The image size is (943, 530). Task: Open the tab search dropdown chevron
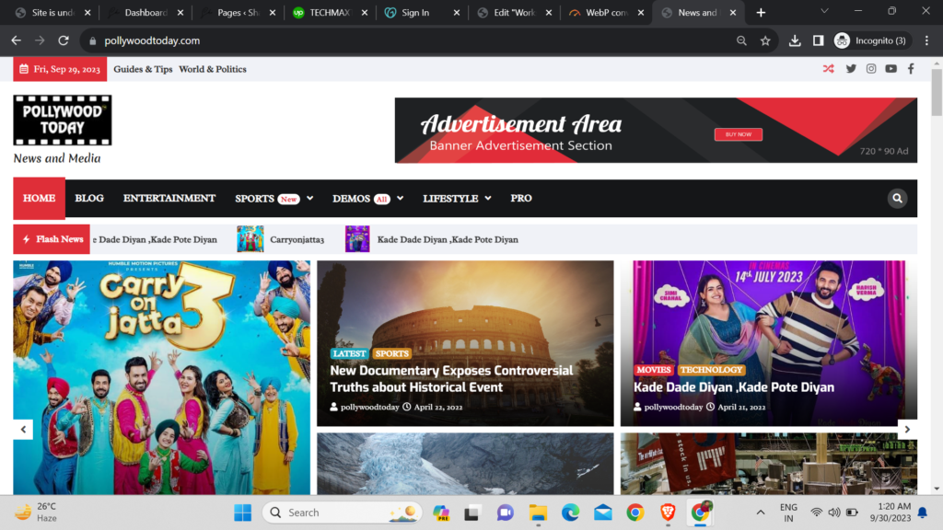tap(824, 11)
